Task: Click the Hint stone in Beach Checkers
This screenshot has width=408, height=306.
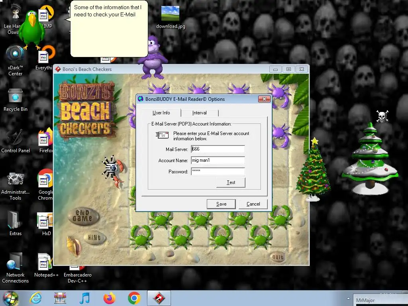Action: (94, 237)
